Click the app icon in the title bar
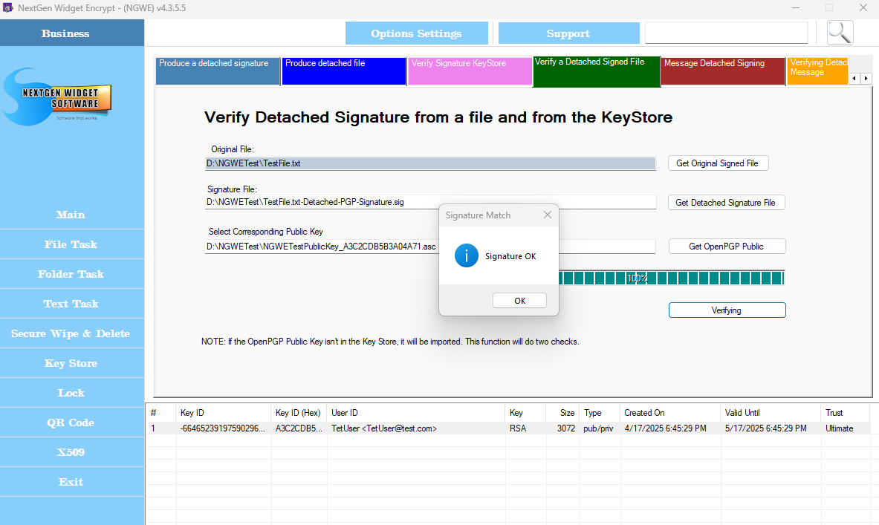This screenshot has height=525, width=879. point(8,8)
